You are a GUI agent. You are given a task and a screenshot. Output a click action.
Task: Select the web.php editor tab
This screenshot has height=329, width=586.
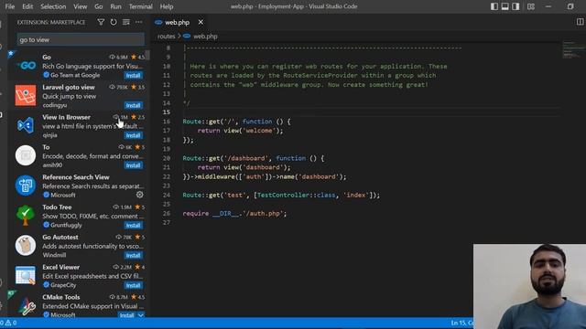click(x=179, y=22)
